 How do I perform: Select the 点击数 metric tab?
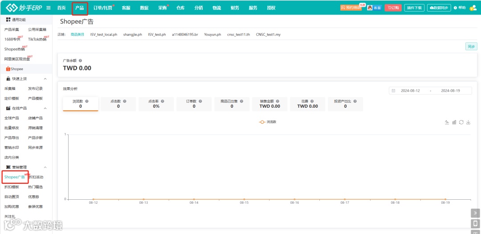tap(118, 104)
